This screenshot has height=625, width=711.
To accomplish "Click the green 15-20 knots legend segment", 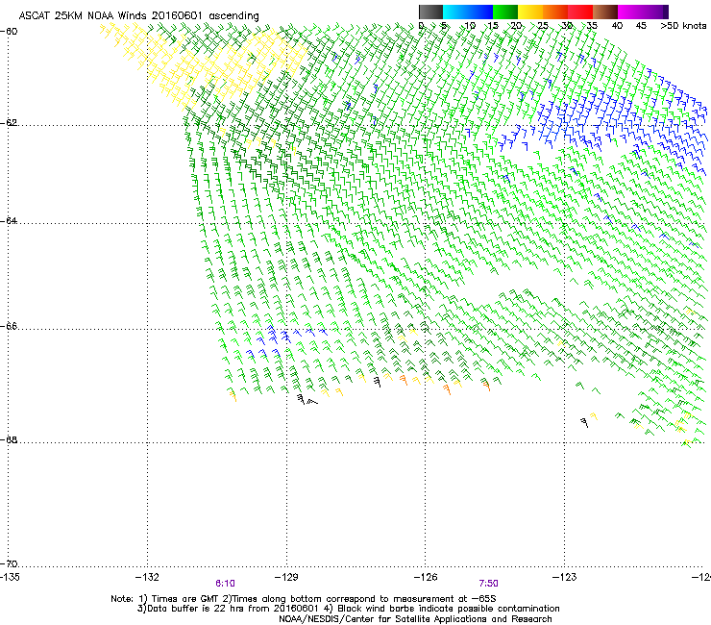I will 505,12.
